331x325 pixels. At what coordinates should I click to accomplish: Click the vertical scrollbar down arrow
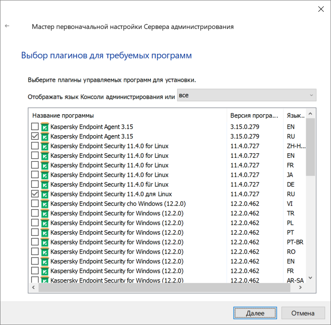[310, 278]
